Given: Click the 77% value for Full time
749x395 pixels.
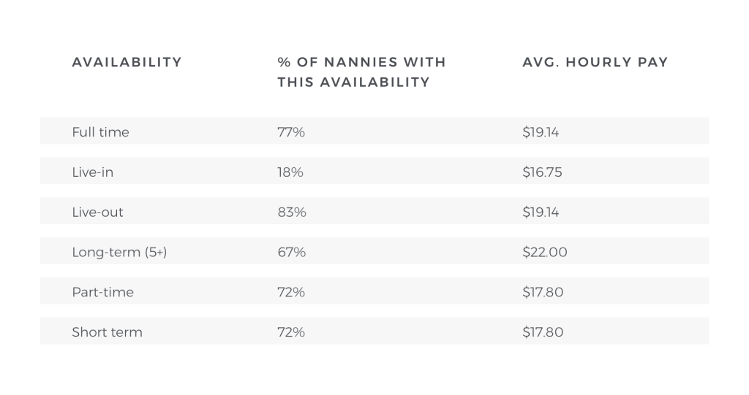Looking at the screenshot, I should pyautogui.click(x=290, y=132).
